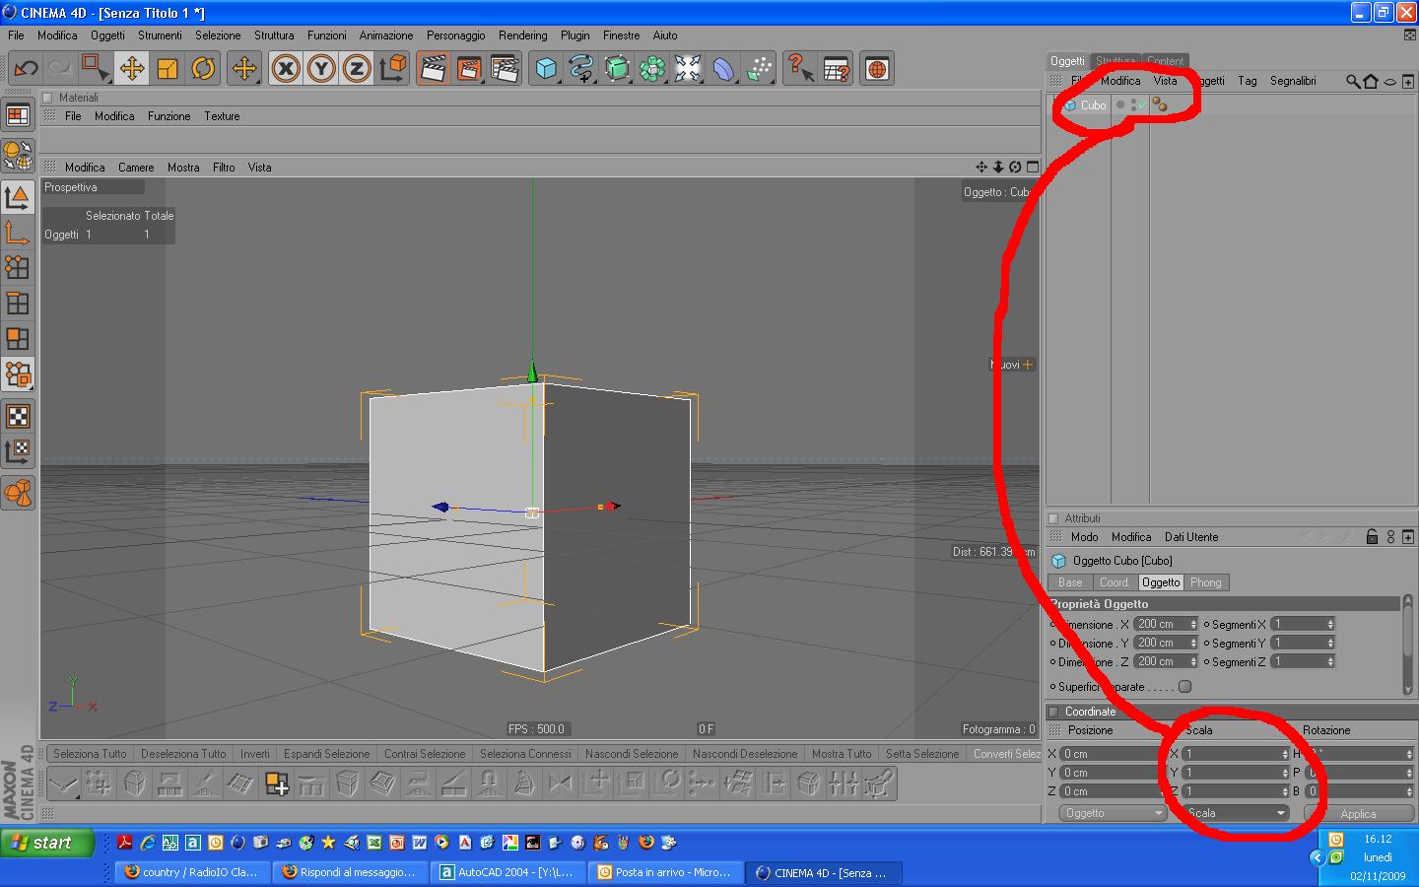Click the Undo arrow icon
Viewport: 1419px width, 887px height.
pos(26,68)
